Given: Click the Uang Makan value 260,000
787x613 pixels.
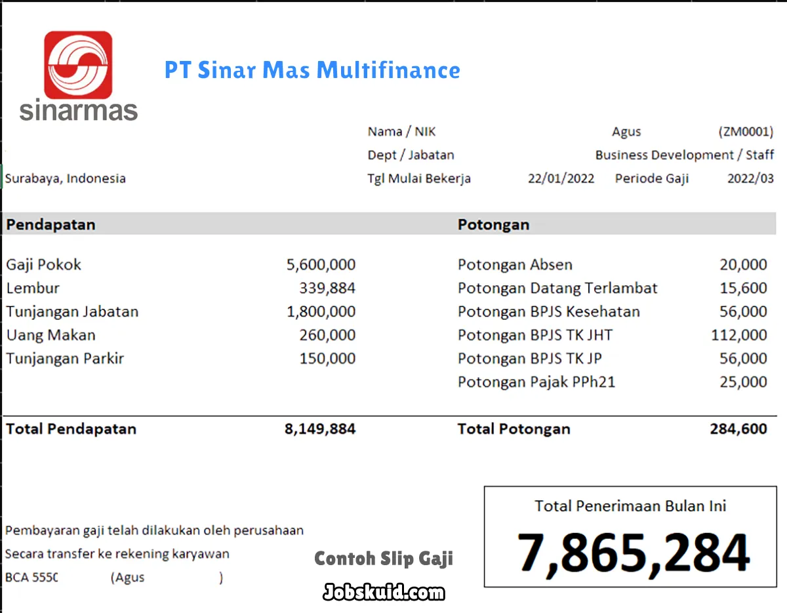Looking at the screenshot, I should (x=327, y=336).
